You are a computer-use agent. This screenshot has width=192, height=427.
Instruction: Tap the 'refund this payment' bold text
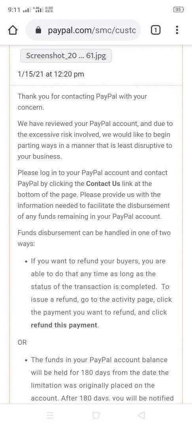coord(64,325)
